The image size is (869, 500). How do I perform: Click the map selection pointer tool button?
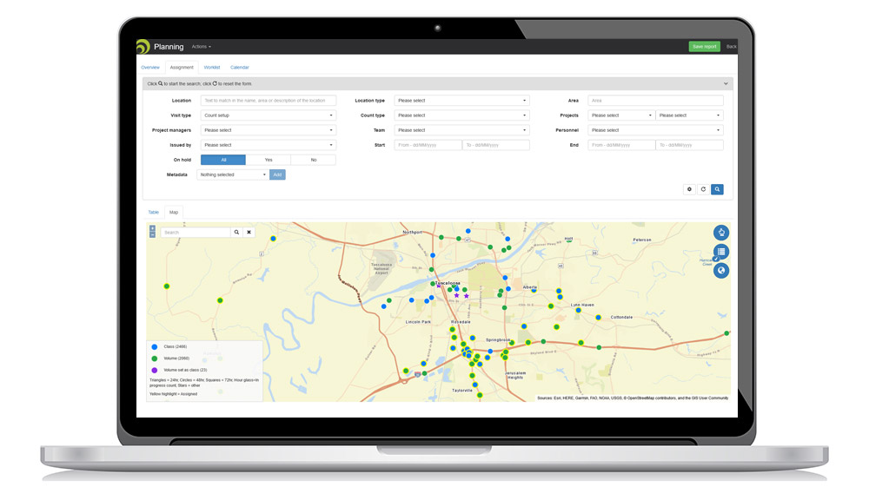(x=720, y=233)
